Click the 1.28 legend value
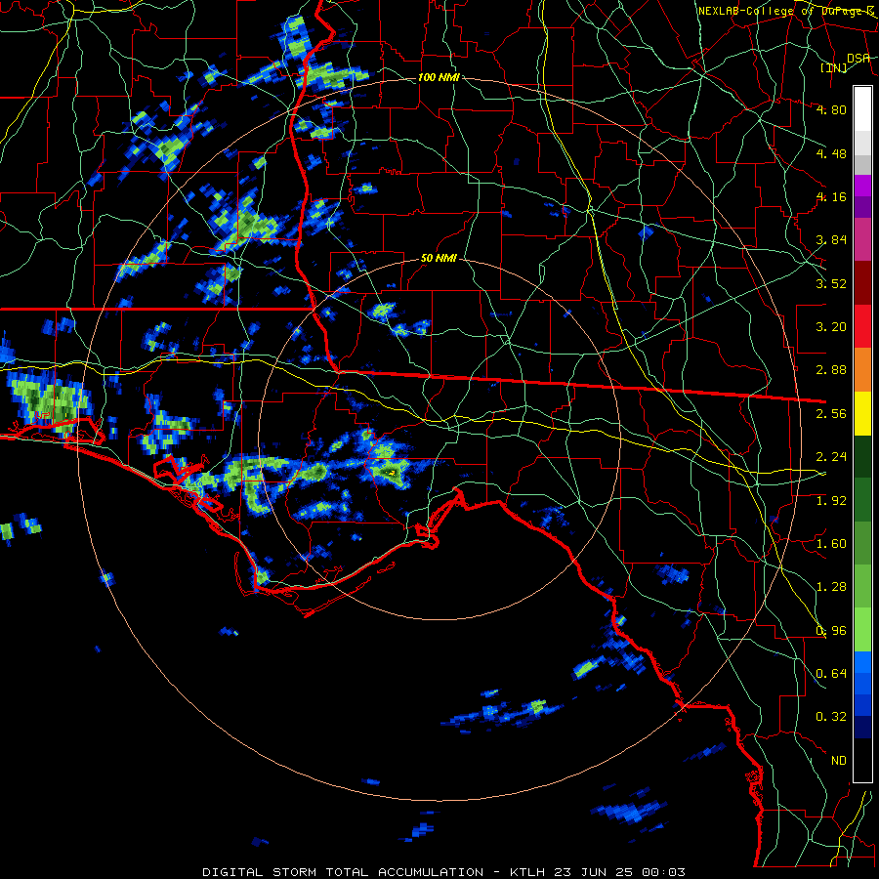 coord(831,587)
